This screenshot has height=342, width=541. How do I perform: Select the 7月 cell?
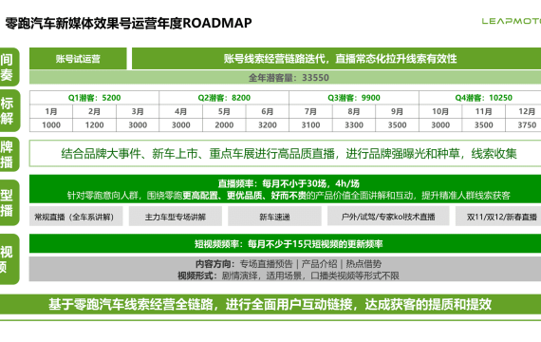coord(311,111)
